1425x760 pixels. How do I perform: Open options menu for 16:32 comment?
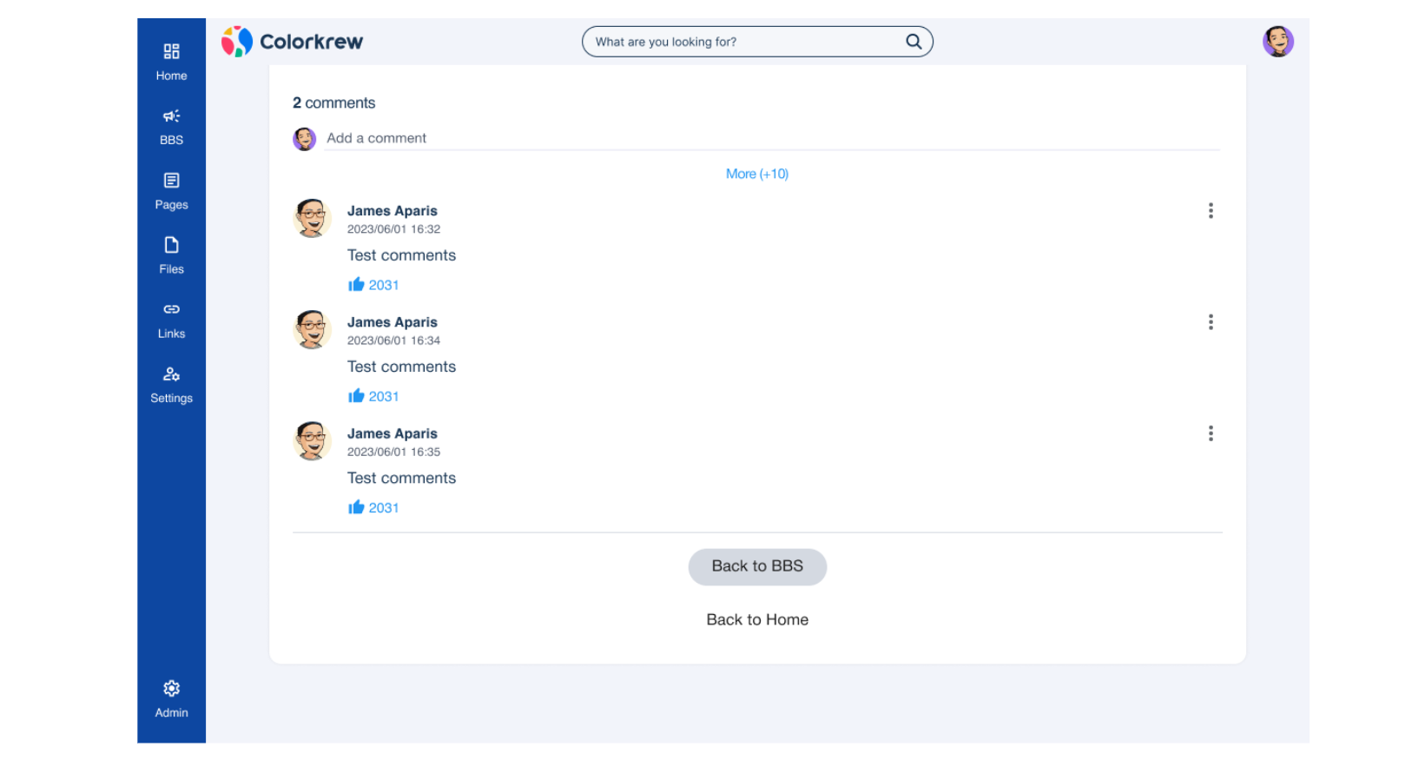tap(1211, 211)
